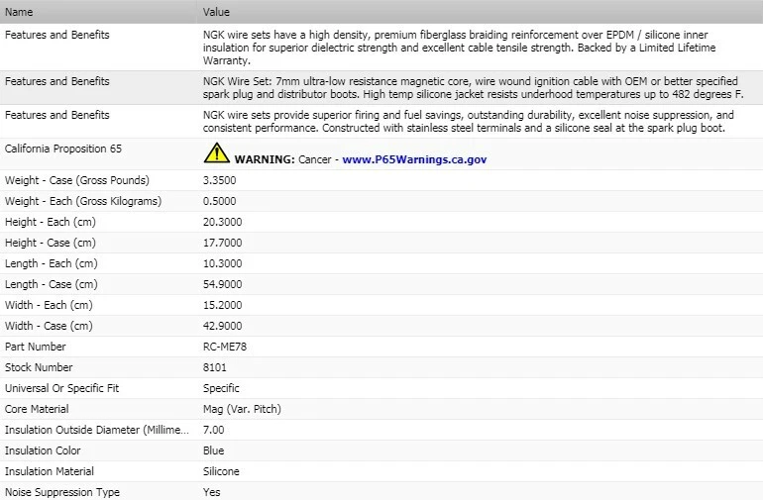Screen dimensions: 763x500
Task: Select the Stock Number label
Action: (39, 367)
